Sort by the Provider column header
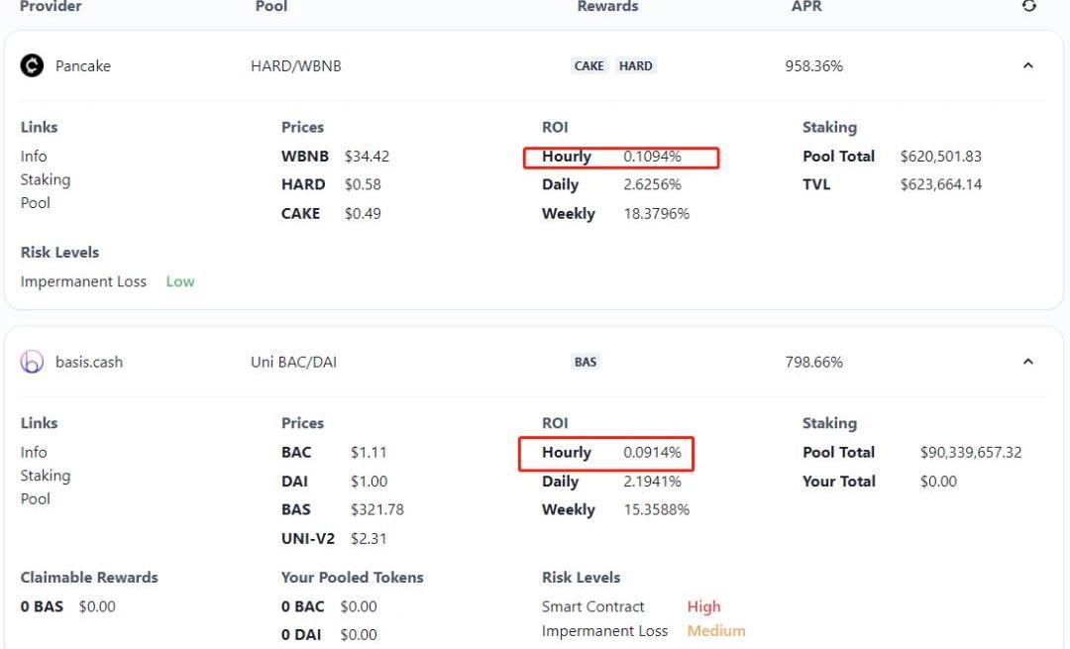Viewport: 1070px width, 649px height. coord(51,7)
